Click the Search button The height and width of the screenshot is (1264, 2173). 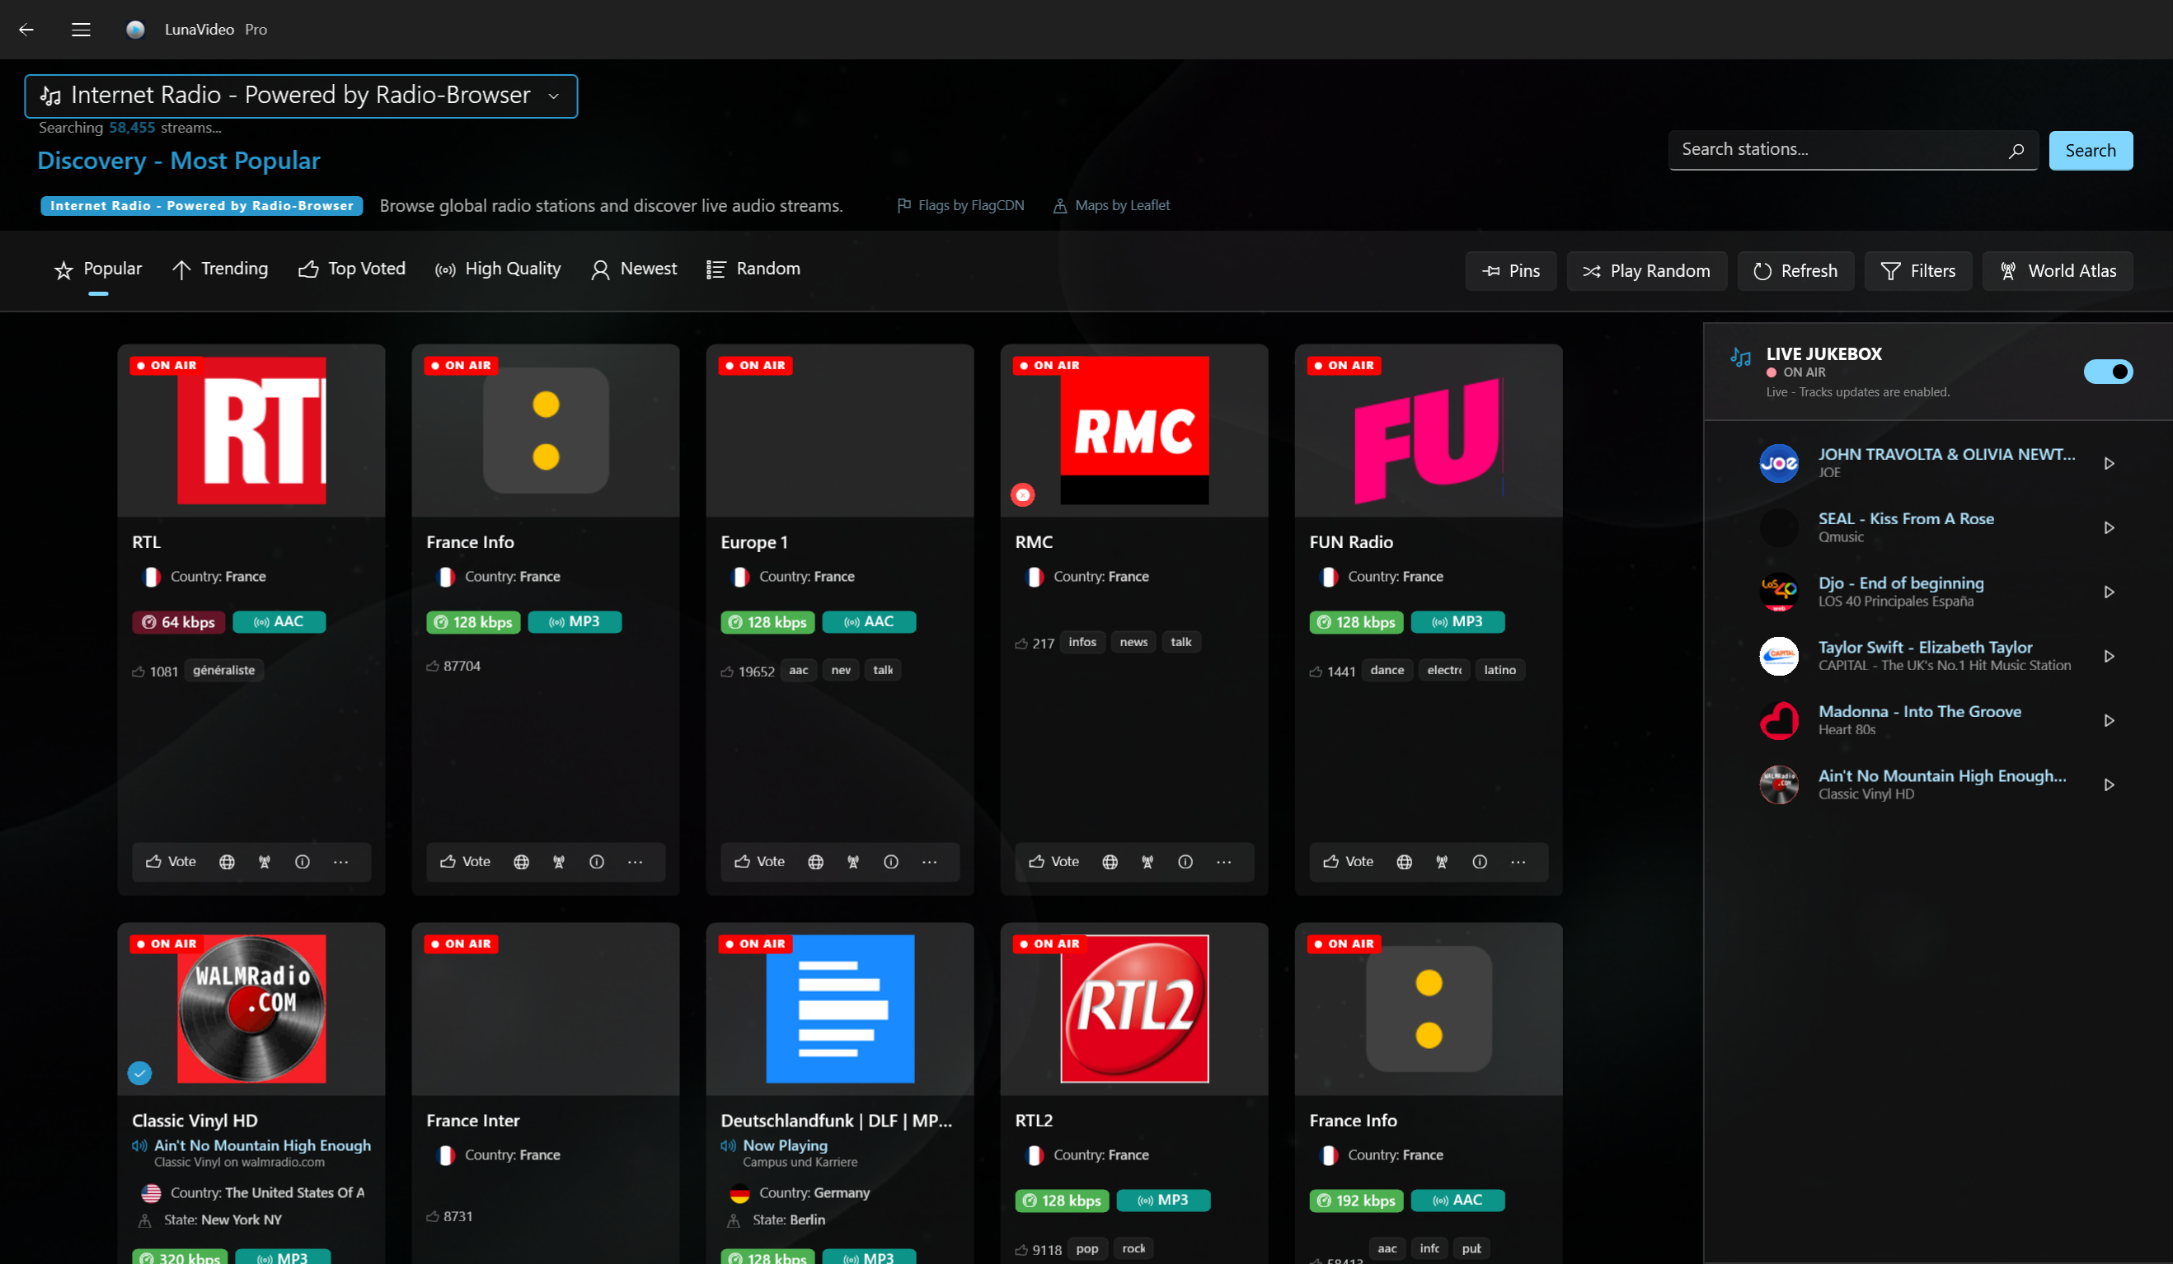coord(2091,150)
